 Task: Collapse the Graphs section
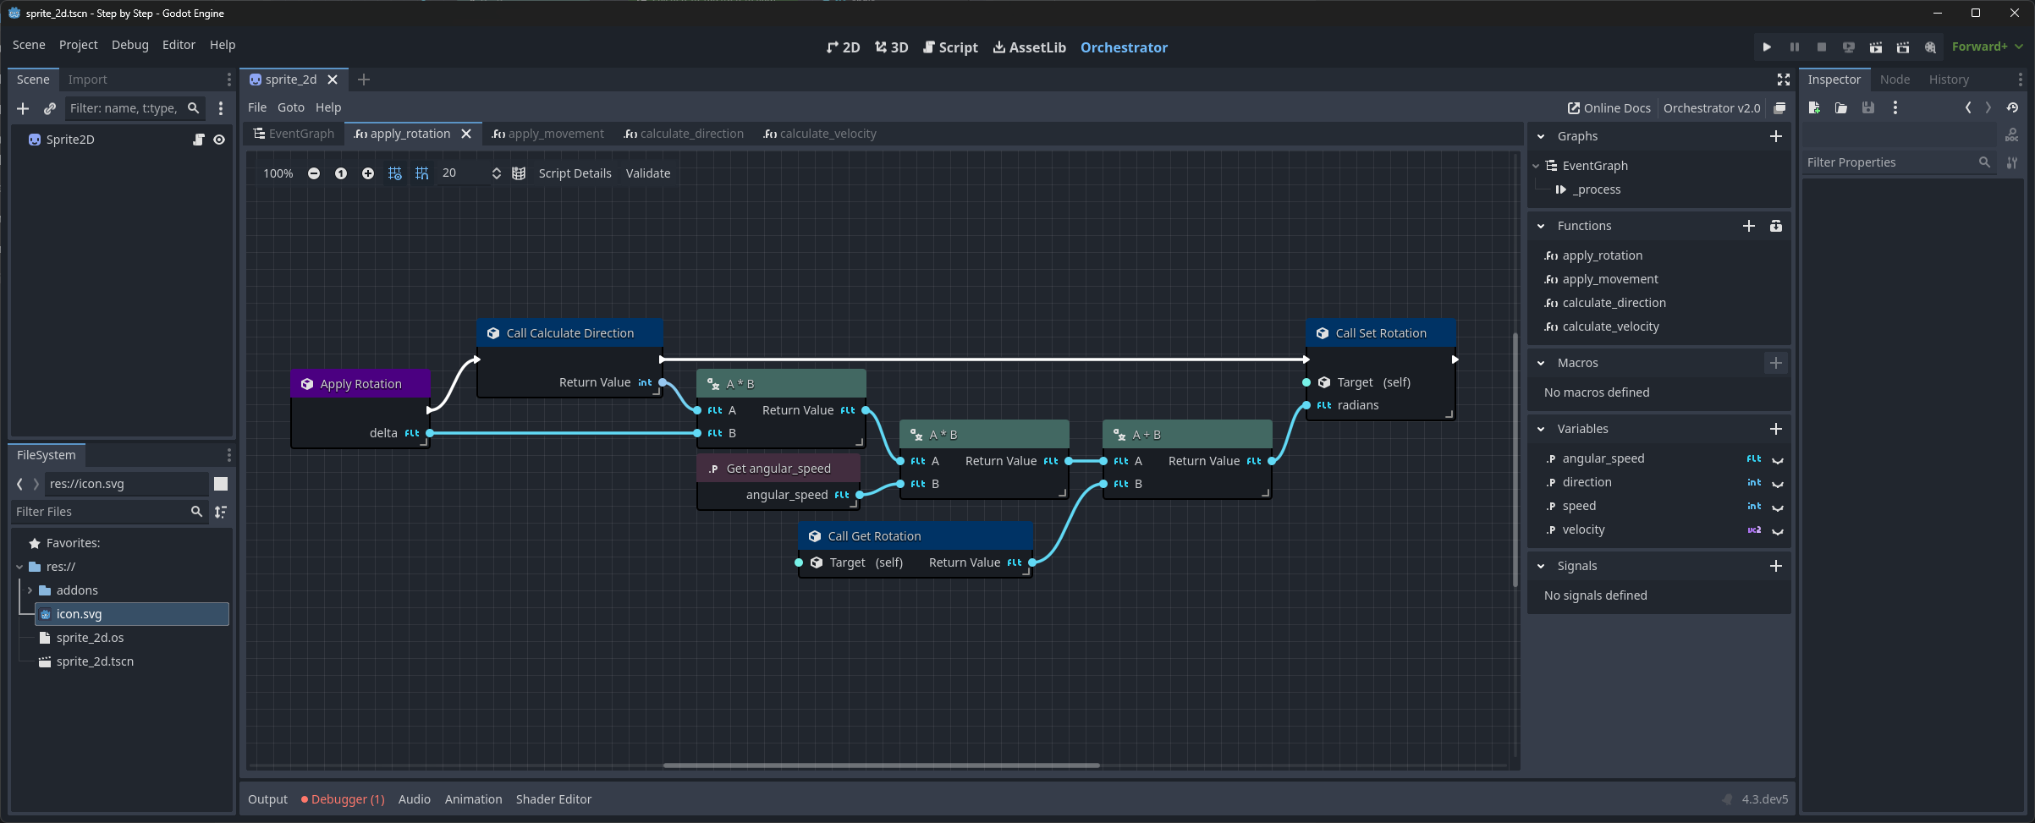pos(1541,136)
